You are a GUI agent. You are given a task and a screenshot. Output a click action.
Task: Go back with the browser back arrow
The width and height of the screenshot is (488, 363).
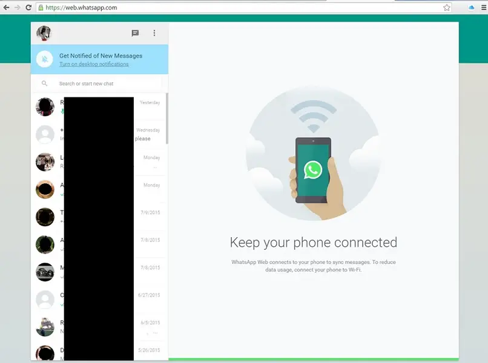(6, 7)
